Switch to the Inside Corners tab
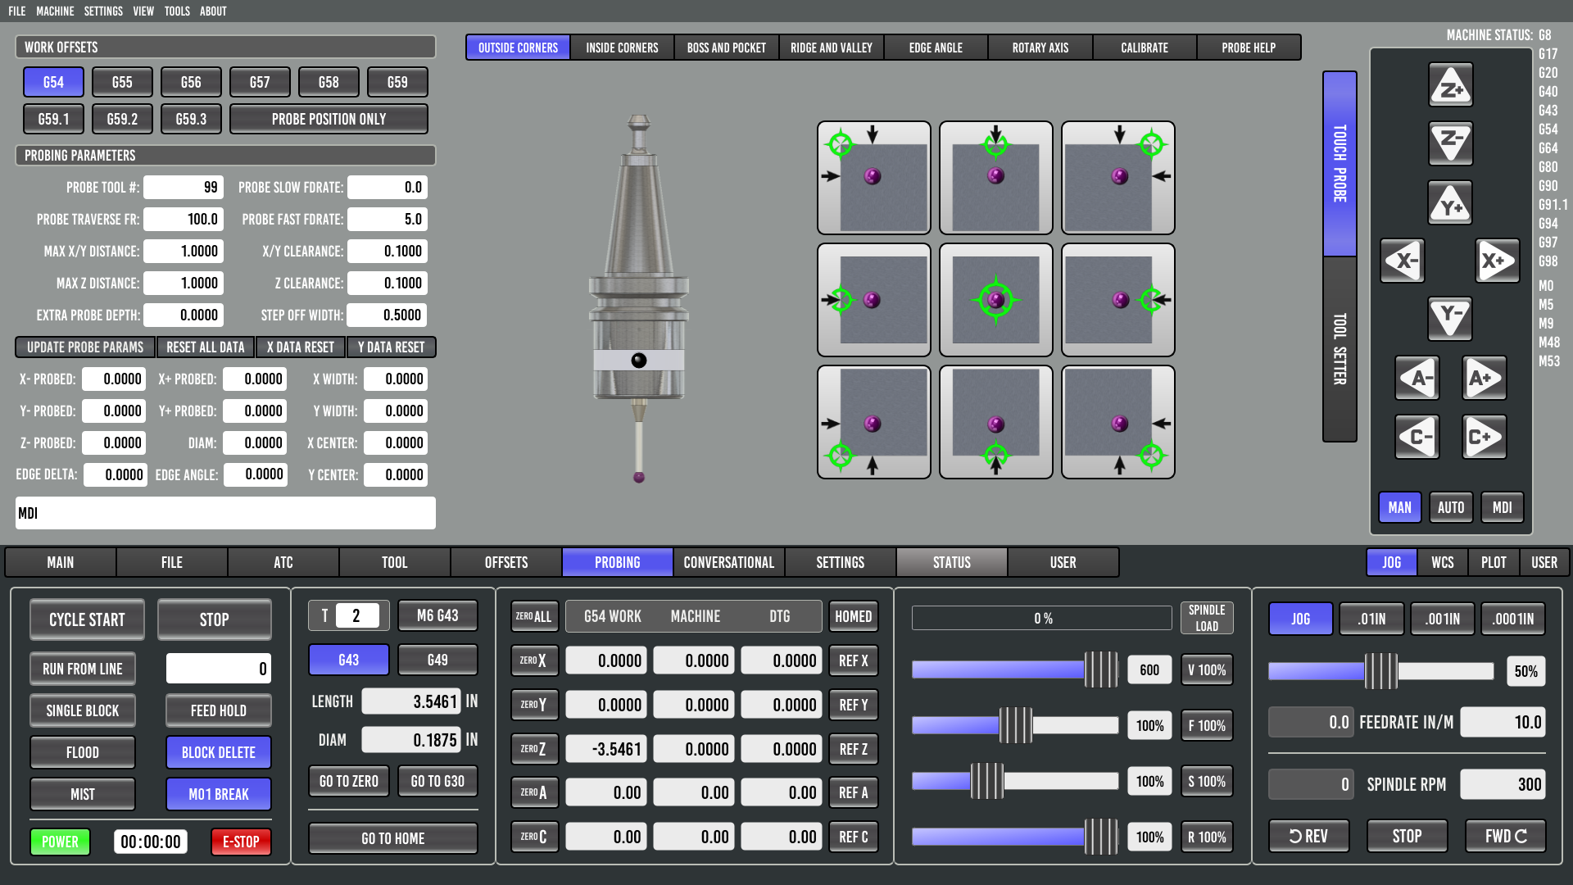1573x885 pixels. 622,48
